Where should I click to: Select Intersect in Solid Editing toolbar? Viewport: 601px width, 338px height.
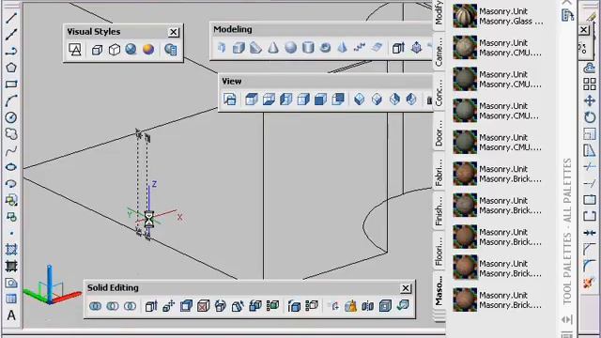click(130, 306)
